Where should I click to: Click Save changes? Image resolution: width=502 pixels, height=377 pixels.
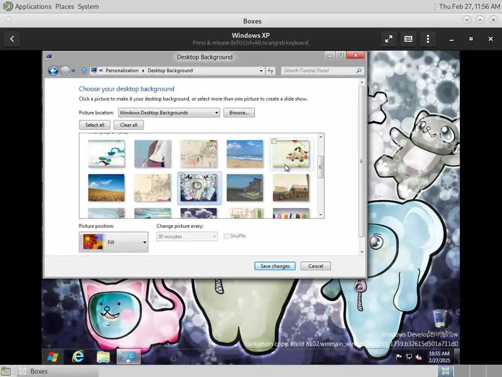pos(275,266)
